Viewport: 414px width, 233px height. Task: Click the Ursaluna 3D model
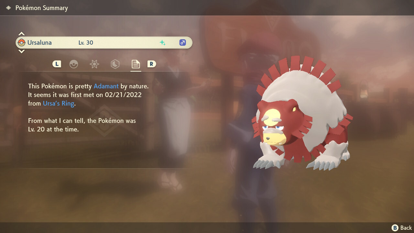pyautogui.click(x=302, y=113)
